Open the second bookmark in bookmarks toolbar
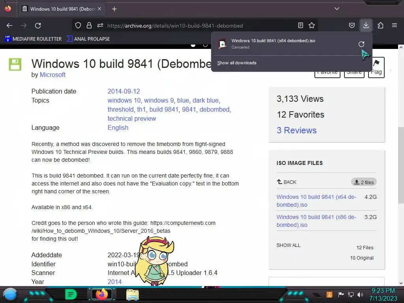Screen dimensions: 404x303 click(88, 39)
